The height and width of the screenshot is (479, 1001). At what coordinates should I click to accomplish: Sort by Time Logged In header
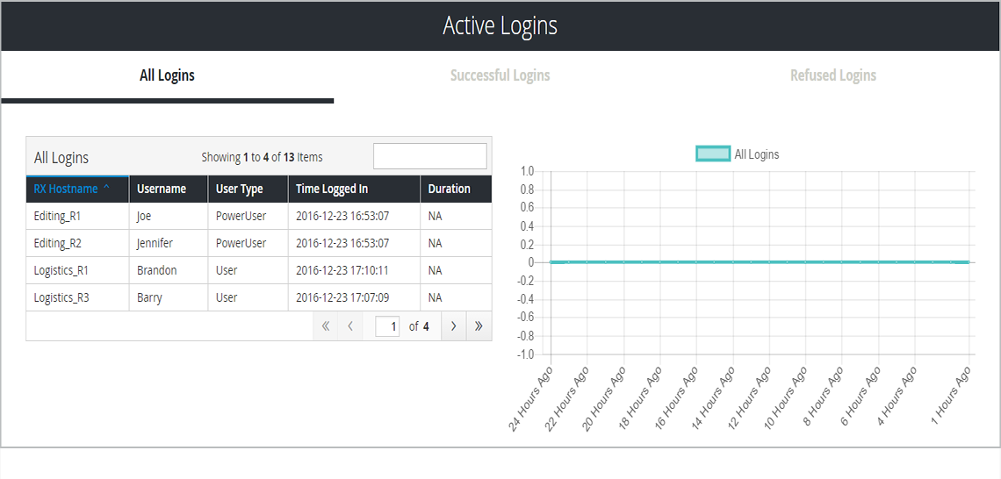(332, 189)
